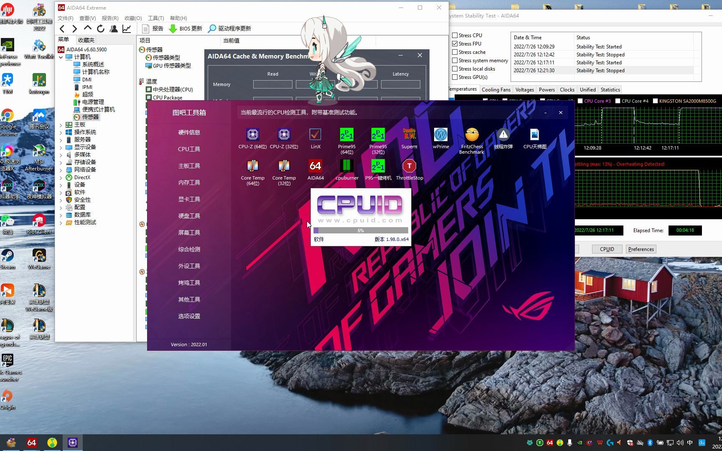The image size is (722, 451).
Task: Switch to Cooling Fans tab
Action: coord(496,90)
